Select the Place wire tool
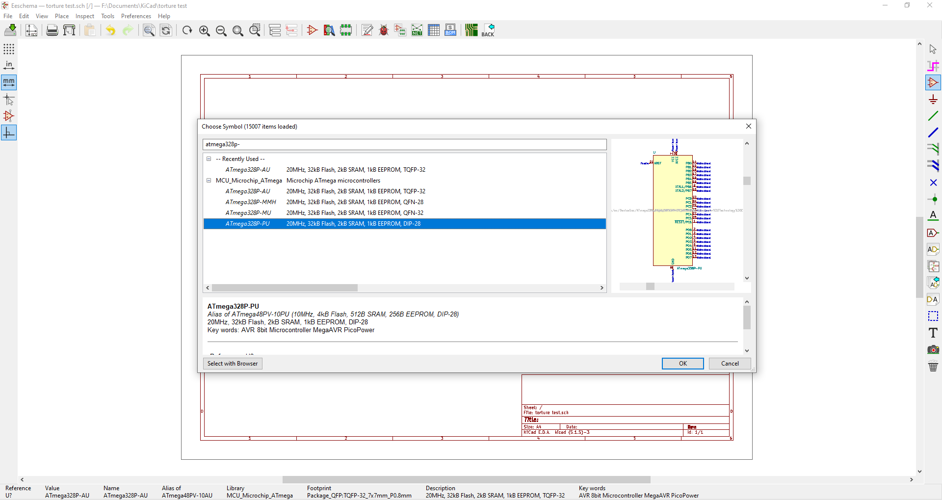This screenshot has height=500, width=942. coord(933,116)
